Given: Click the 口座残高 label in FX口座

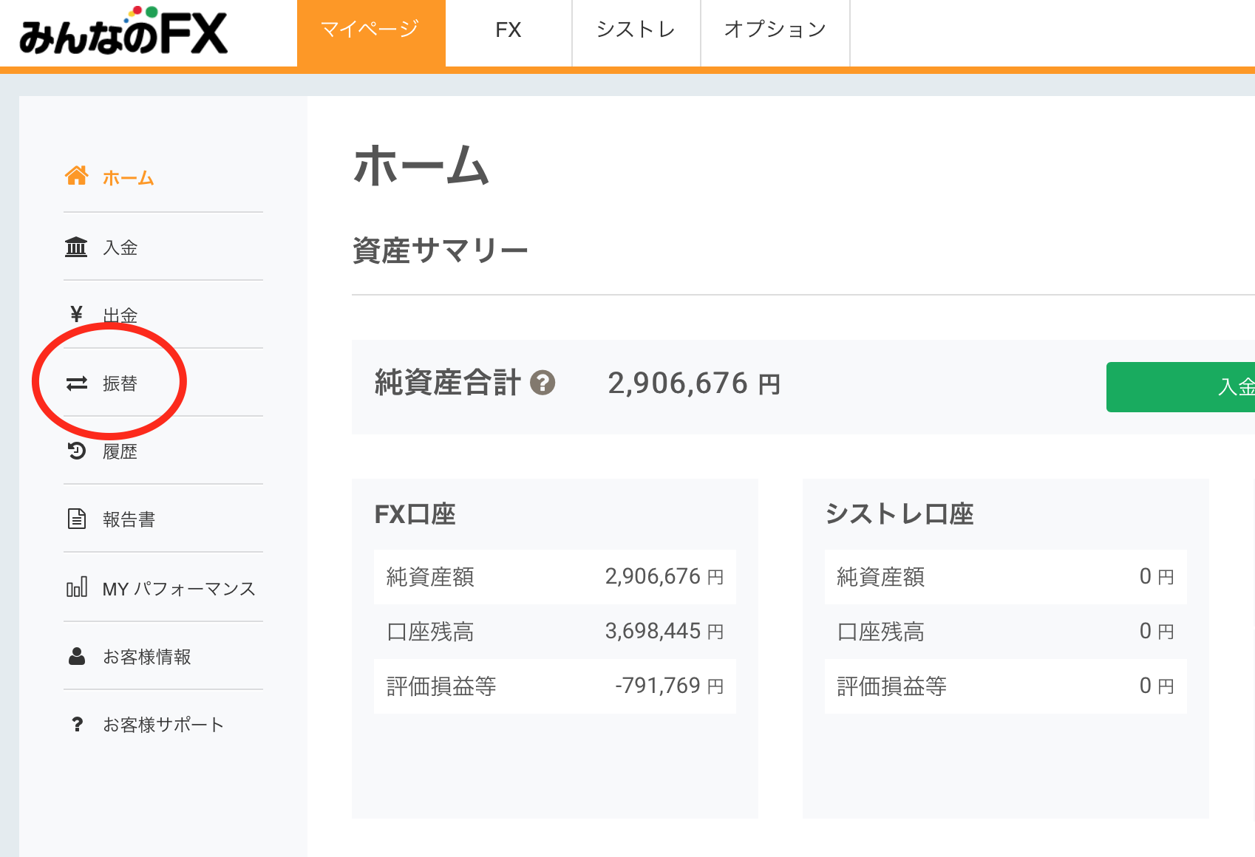Looking at the screenshot, I should 430,632.
